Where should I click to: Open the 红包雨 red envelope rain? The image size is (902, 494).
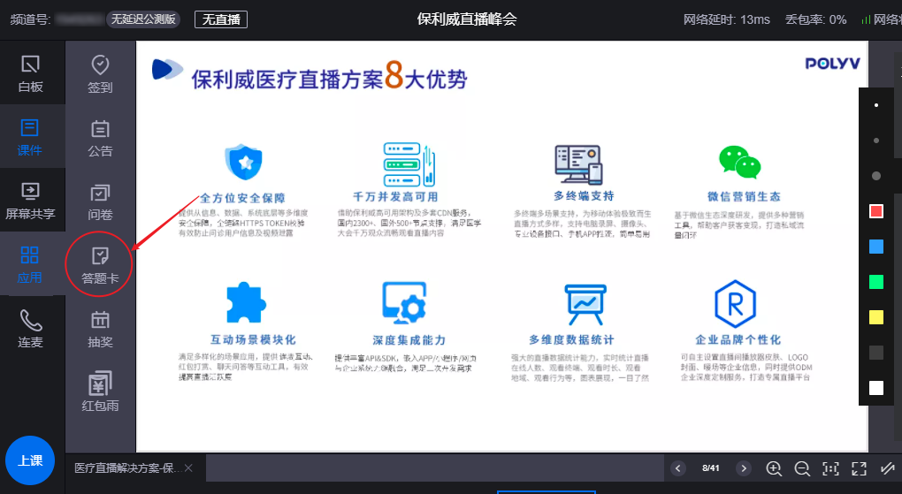(100, 393)
